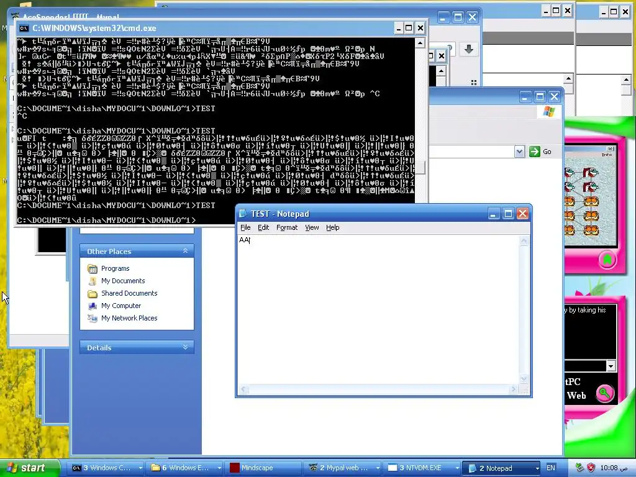Maximize the Explorer window with Go button
This screenshot has height=477, width=636.
click(x=540, y=96)
